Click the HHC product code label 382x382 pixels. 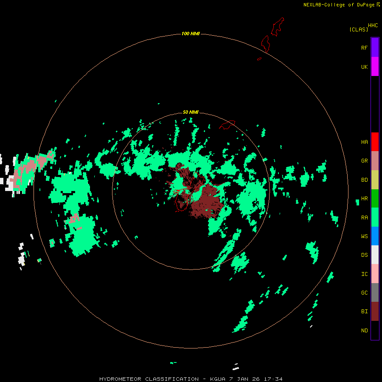point(373,25)
